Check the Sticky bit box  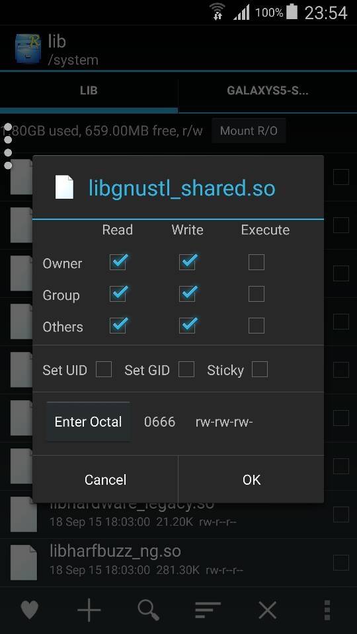[x=259, y=369]
